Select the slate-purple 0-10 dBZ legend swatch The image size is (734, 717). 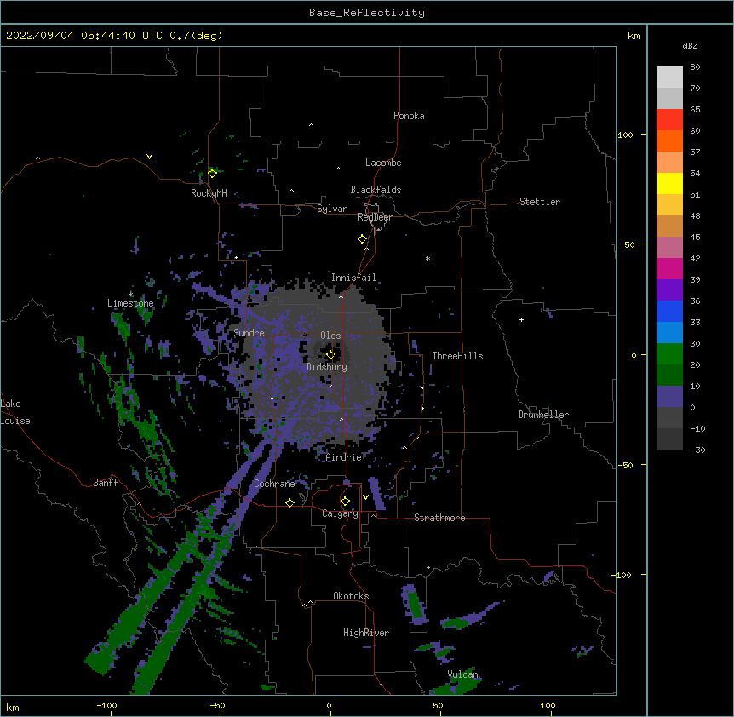pos(669,397)
